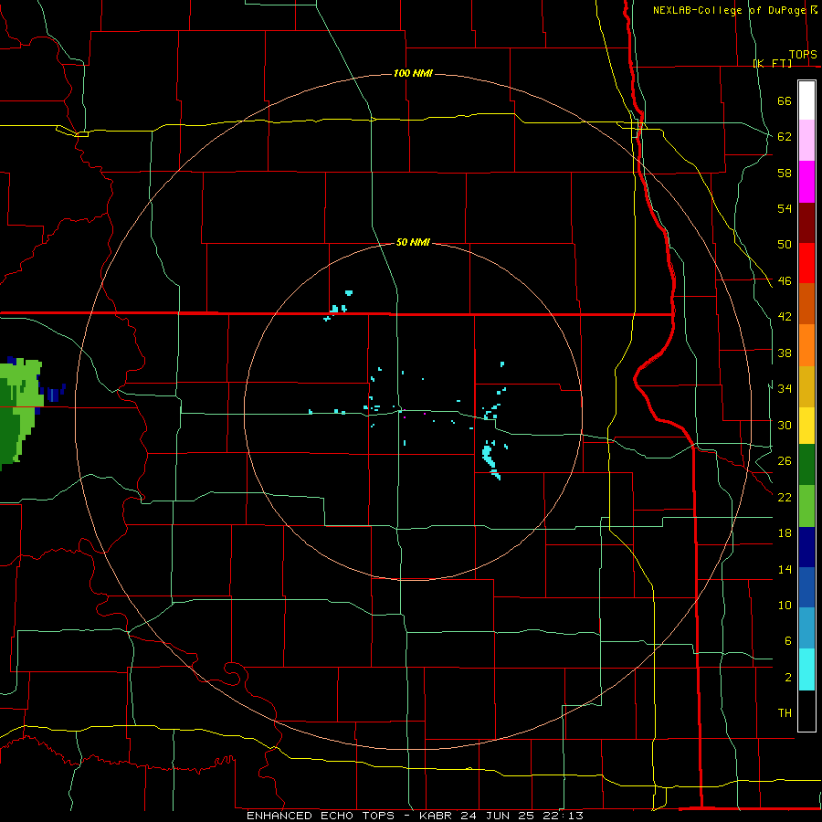
Task: Click the legend value 54
Action: tap(785, 208)
